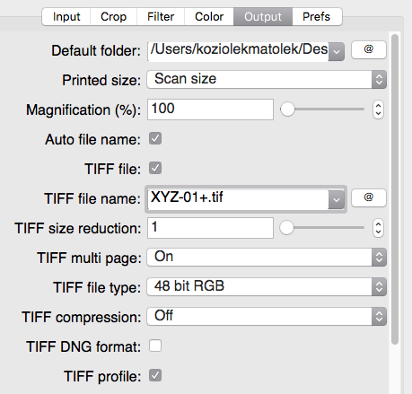
Task: Click the Magnification (%) input field
Action: click(210, 109)
